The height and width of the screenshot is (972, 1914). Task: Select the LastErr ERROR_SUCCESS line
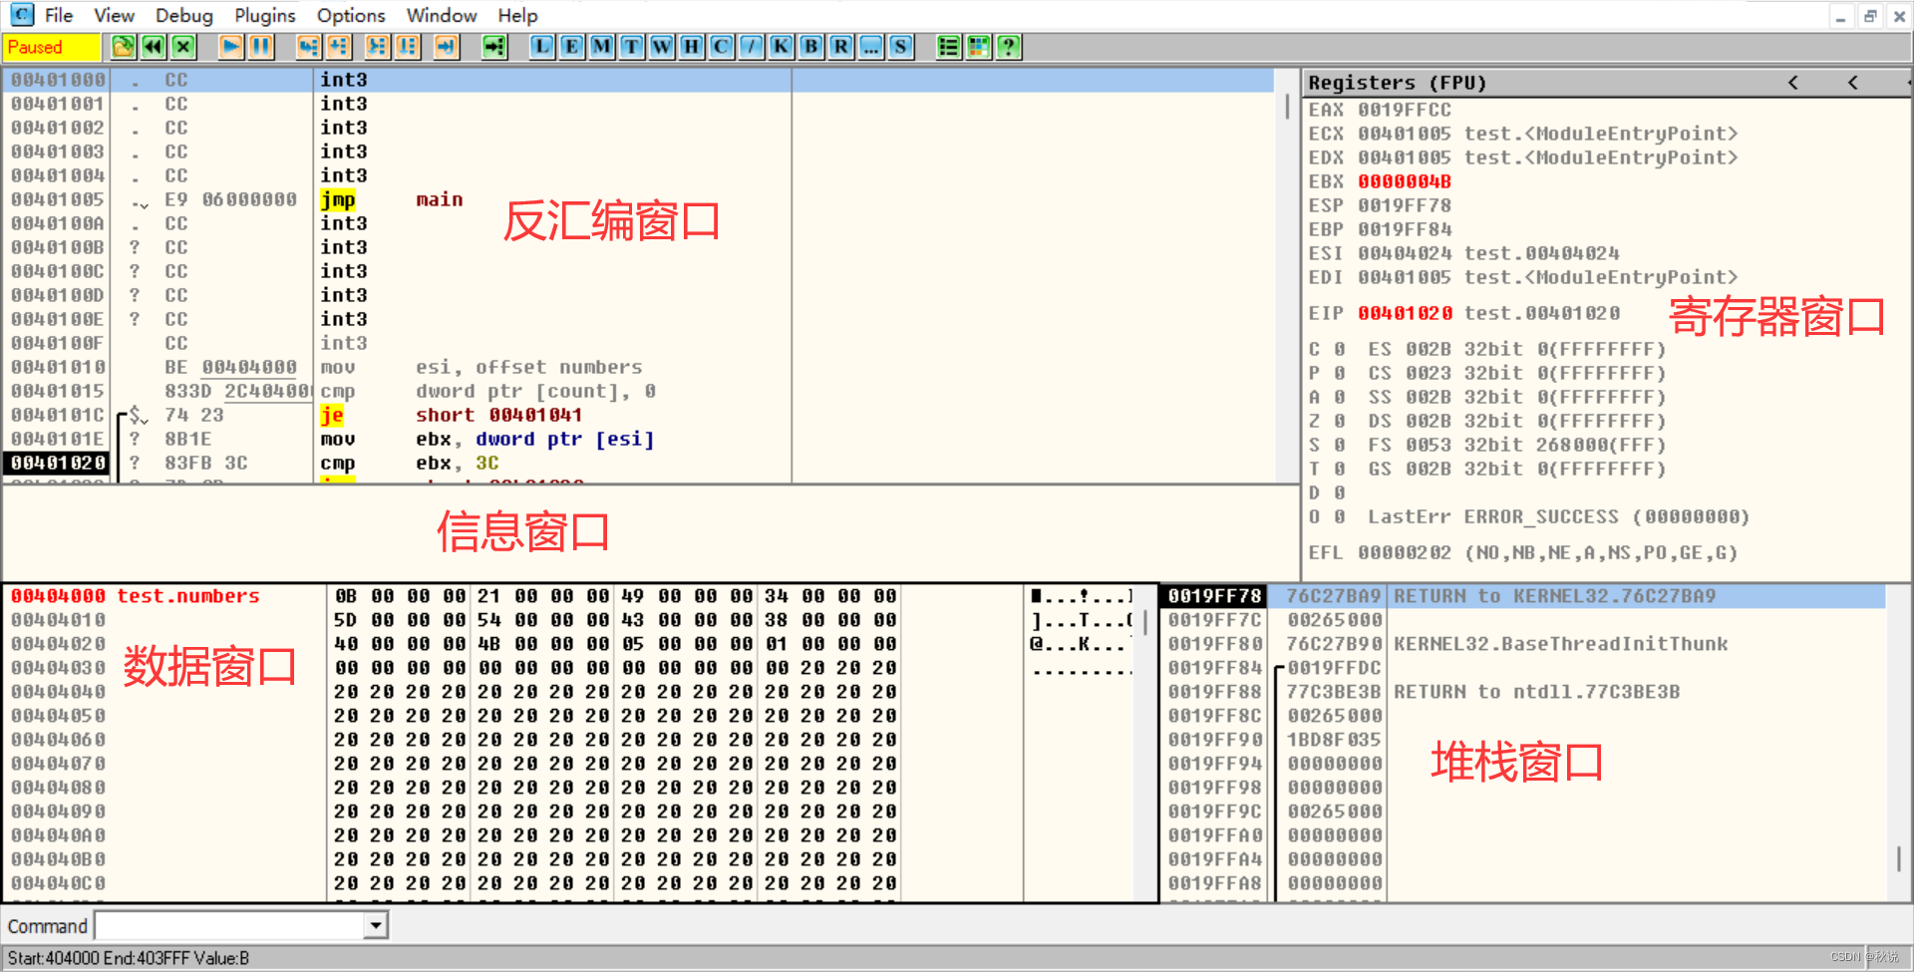(1558, 516)
